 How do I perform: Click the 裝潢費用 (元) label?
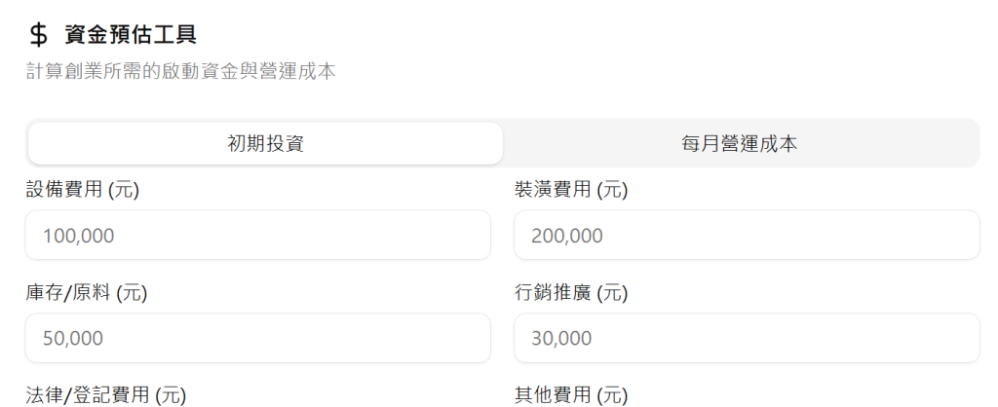pyautogui.click(x=571, y=190)
